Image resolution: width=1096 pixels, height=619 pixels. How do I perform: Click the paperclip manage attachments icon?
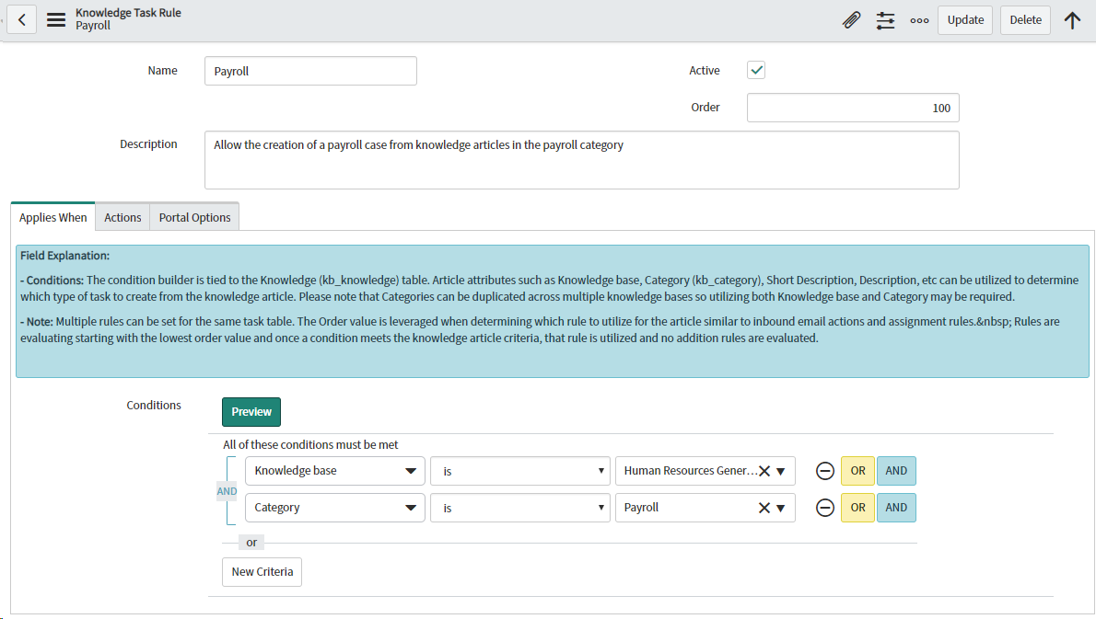(851, 20)
